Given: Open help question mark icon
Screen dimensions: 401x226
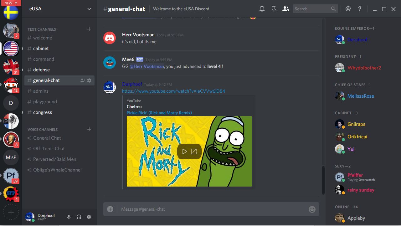Looking at the screenshot, I should coord(360,9).
